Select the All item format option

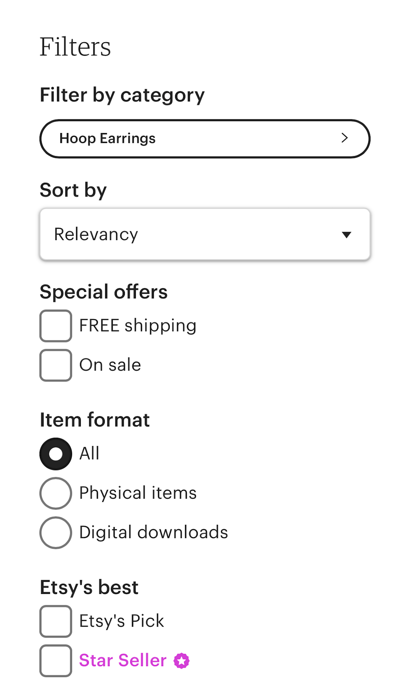(55, 453)
